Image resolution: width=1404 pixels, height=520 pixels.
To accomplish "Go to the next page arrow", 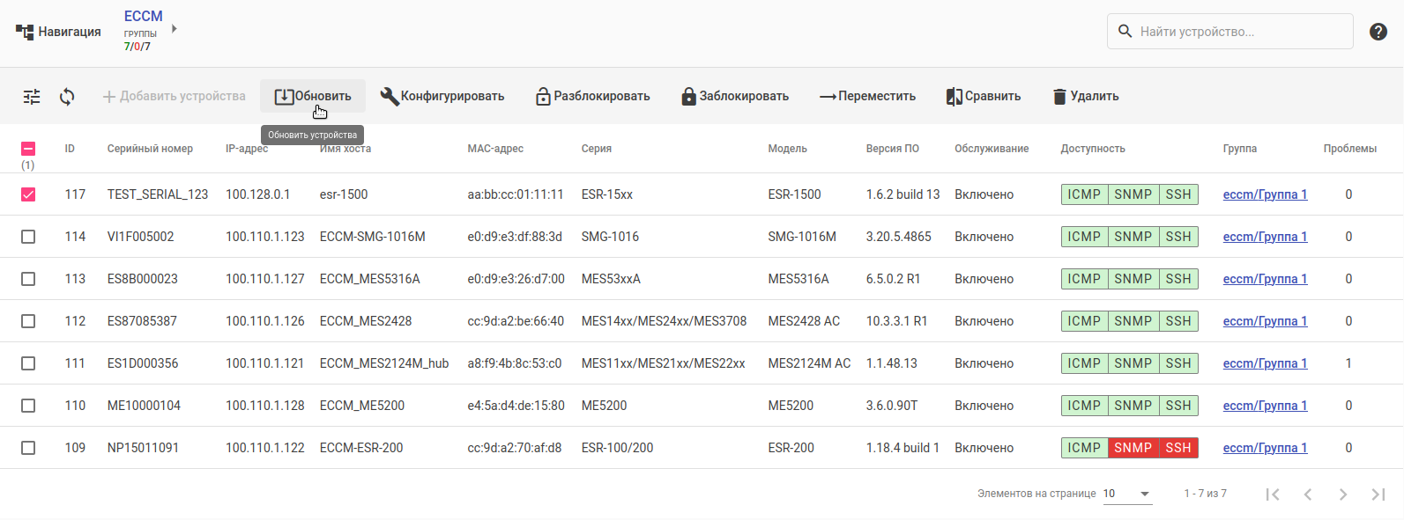I will (x=1342, y=494).
